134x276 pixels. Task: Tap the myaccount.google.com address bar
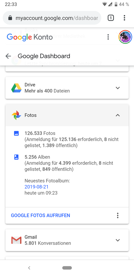tap(52, 18)
